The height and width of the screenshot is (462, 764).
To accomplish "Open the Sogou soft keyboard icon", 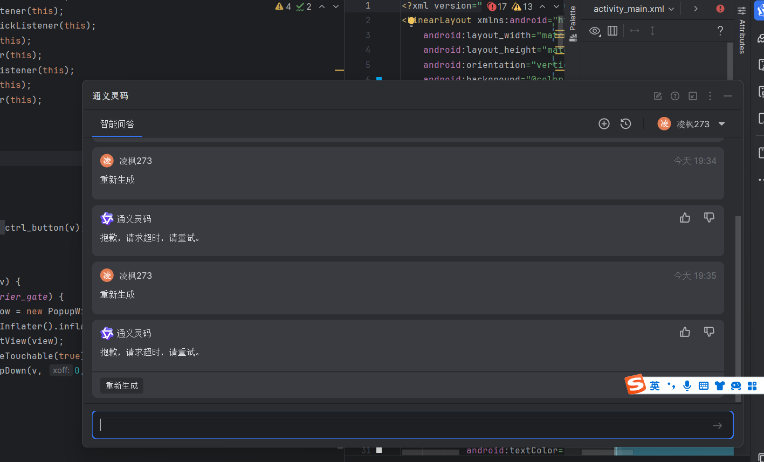I will tap(703, 385).
